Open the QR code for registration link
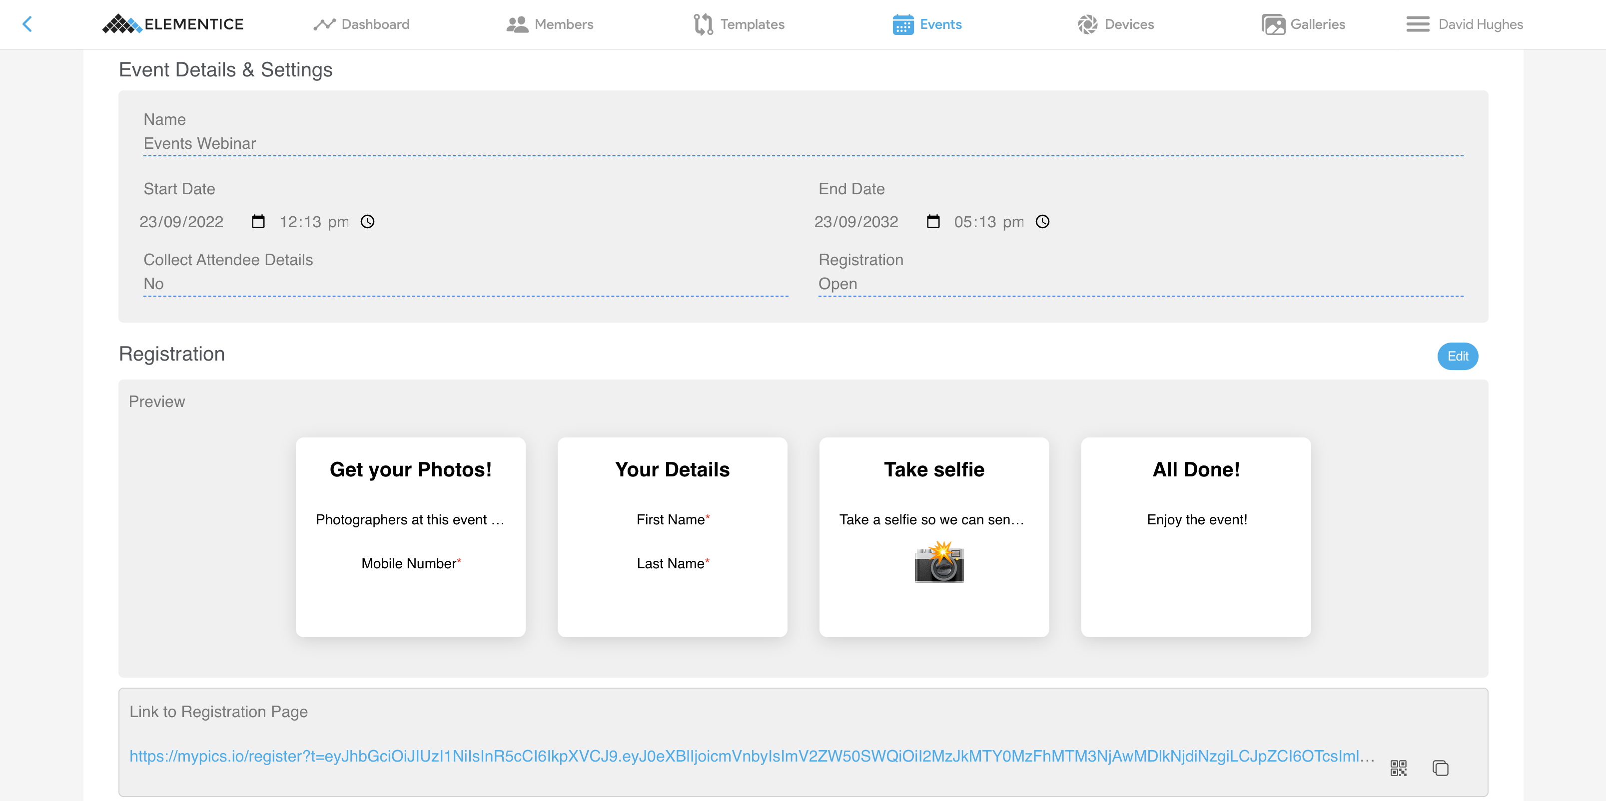This screenshot has height=801, width=1606. coord(1399,768)
